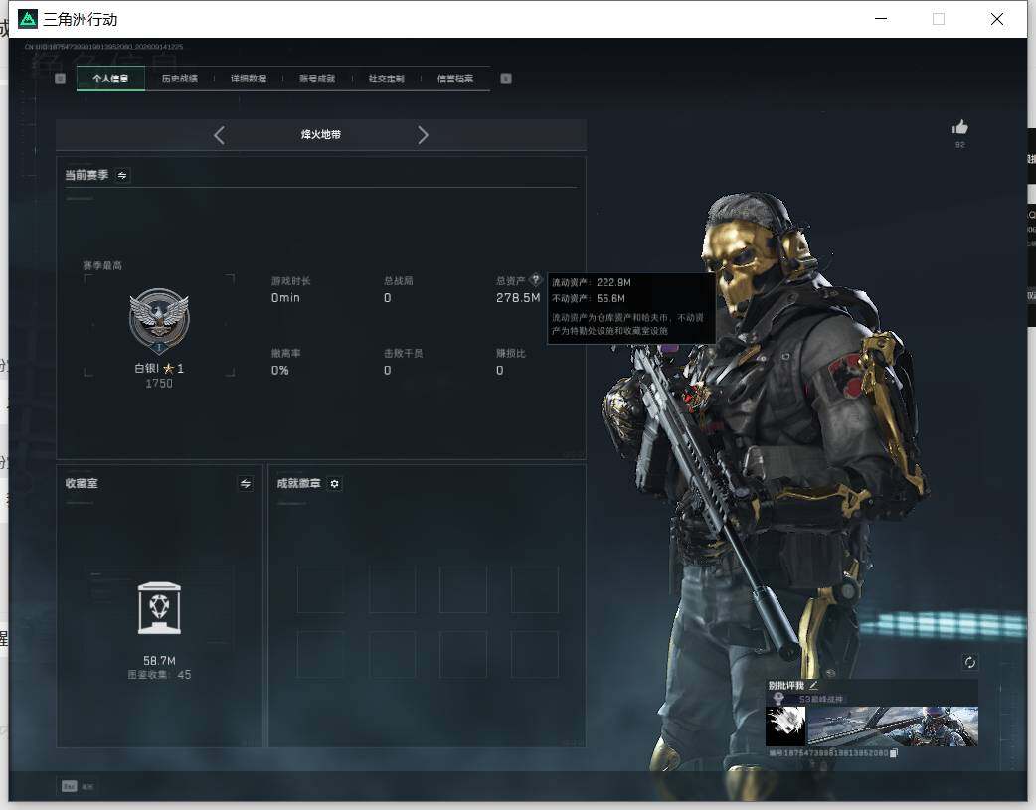The width and height of the screenshot is (1036, 810).
Task: Open the 社交定制 tab
Action: (386, 79)
